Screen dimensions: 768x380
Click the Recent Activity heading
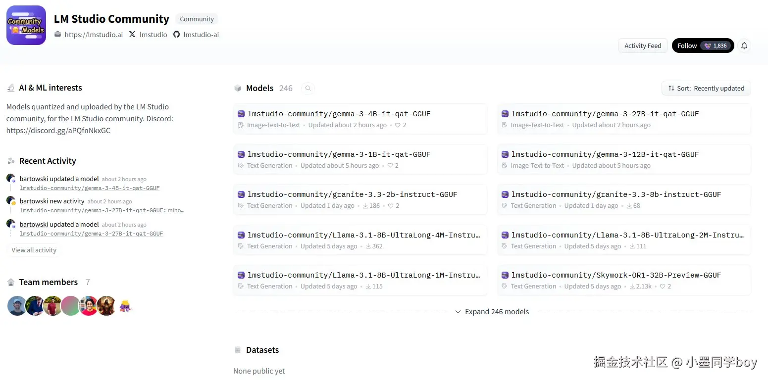[x=48, y=161]
